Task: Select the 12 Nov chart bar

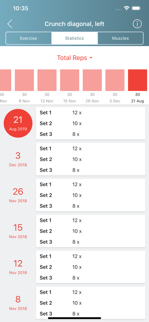Action: [x=47, y=80]
